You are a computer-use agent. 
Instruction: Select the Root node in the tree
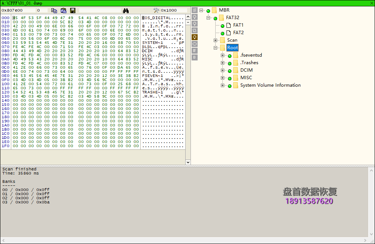pyautogui.click(x=232, y=48)
